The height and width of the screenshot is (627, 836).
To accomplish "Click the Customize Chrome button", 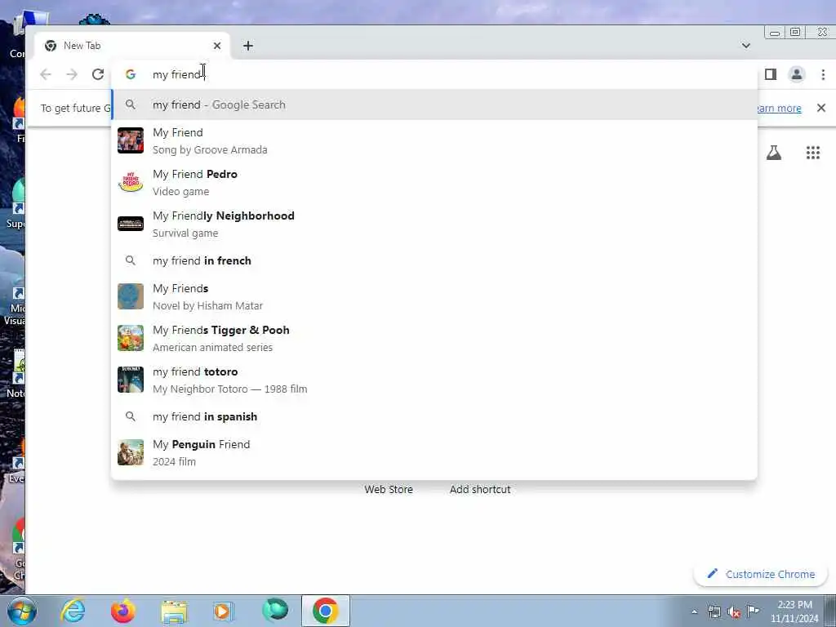I will 760,574.
